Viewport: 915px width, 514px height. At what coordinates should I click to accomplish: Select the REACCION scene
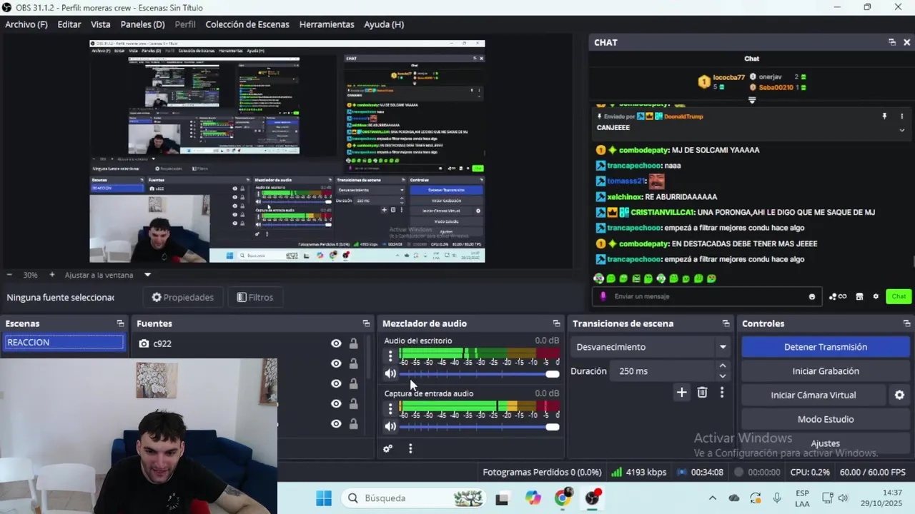(64, 343)
